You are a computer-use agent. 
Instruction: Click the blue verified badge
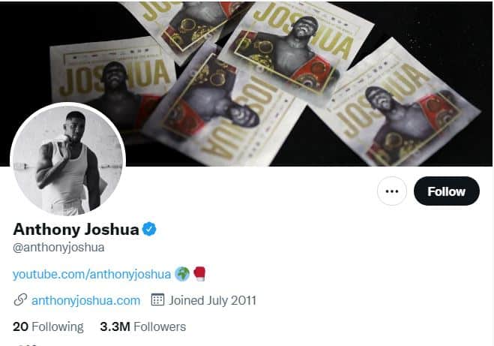pos(149,230)
